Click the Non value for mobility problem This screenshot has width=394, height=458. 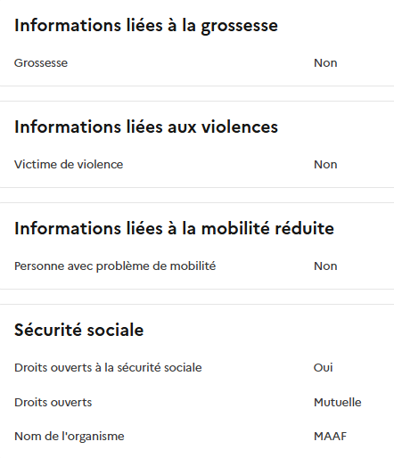(x=325, y=266)
